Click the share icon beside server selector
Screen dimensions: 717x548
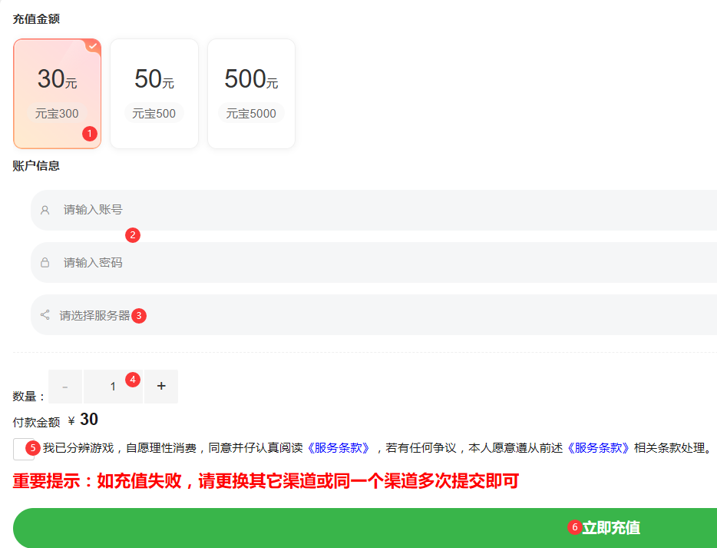pyautogui.click(x=45, y=314)
